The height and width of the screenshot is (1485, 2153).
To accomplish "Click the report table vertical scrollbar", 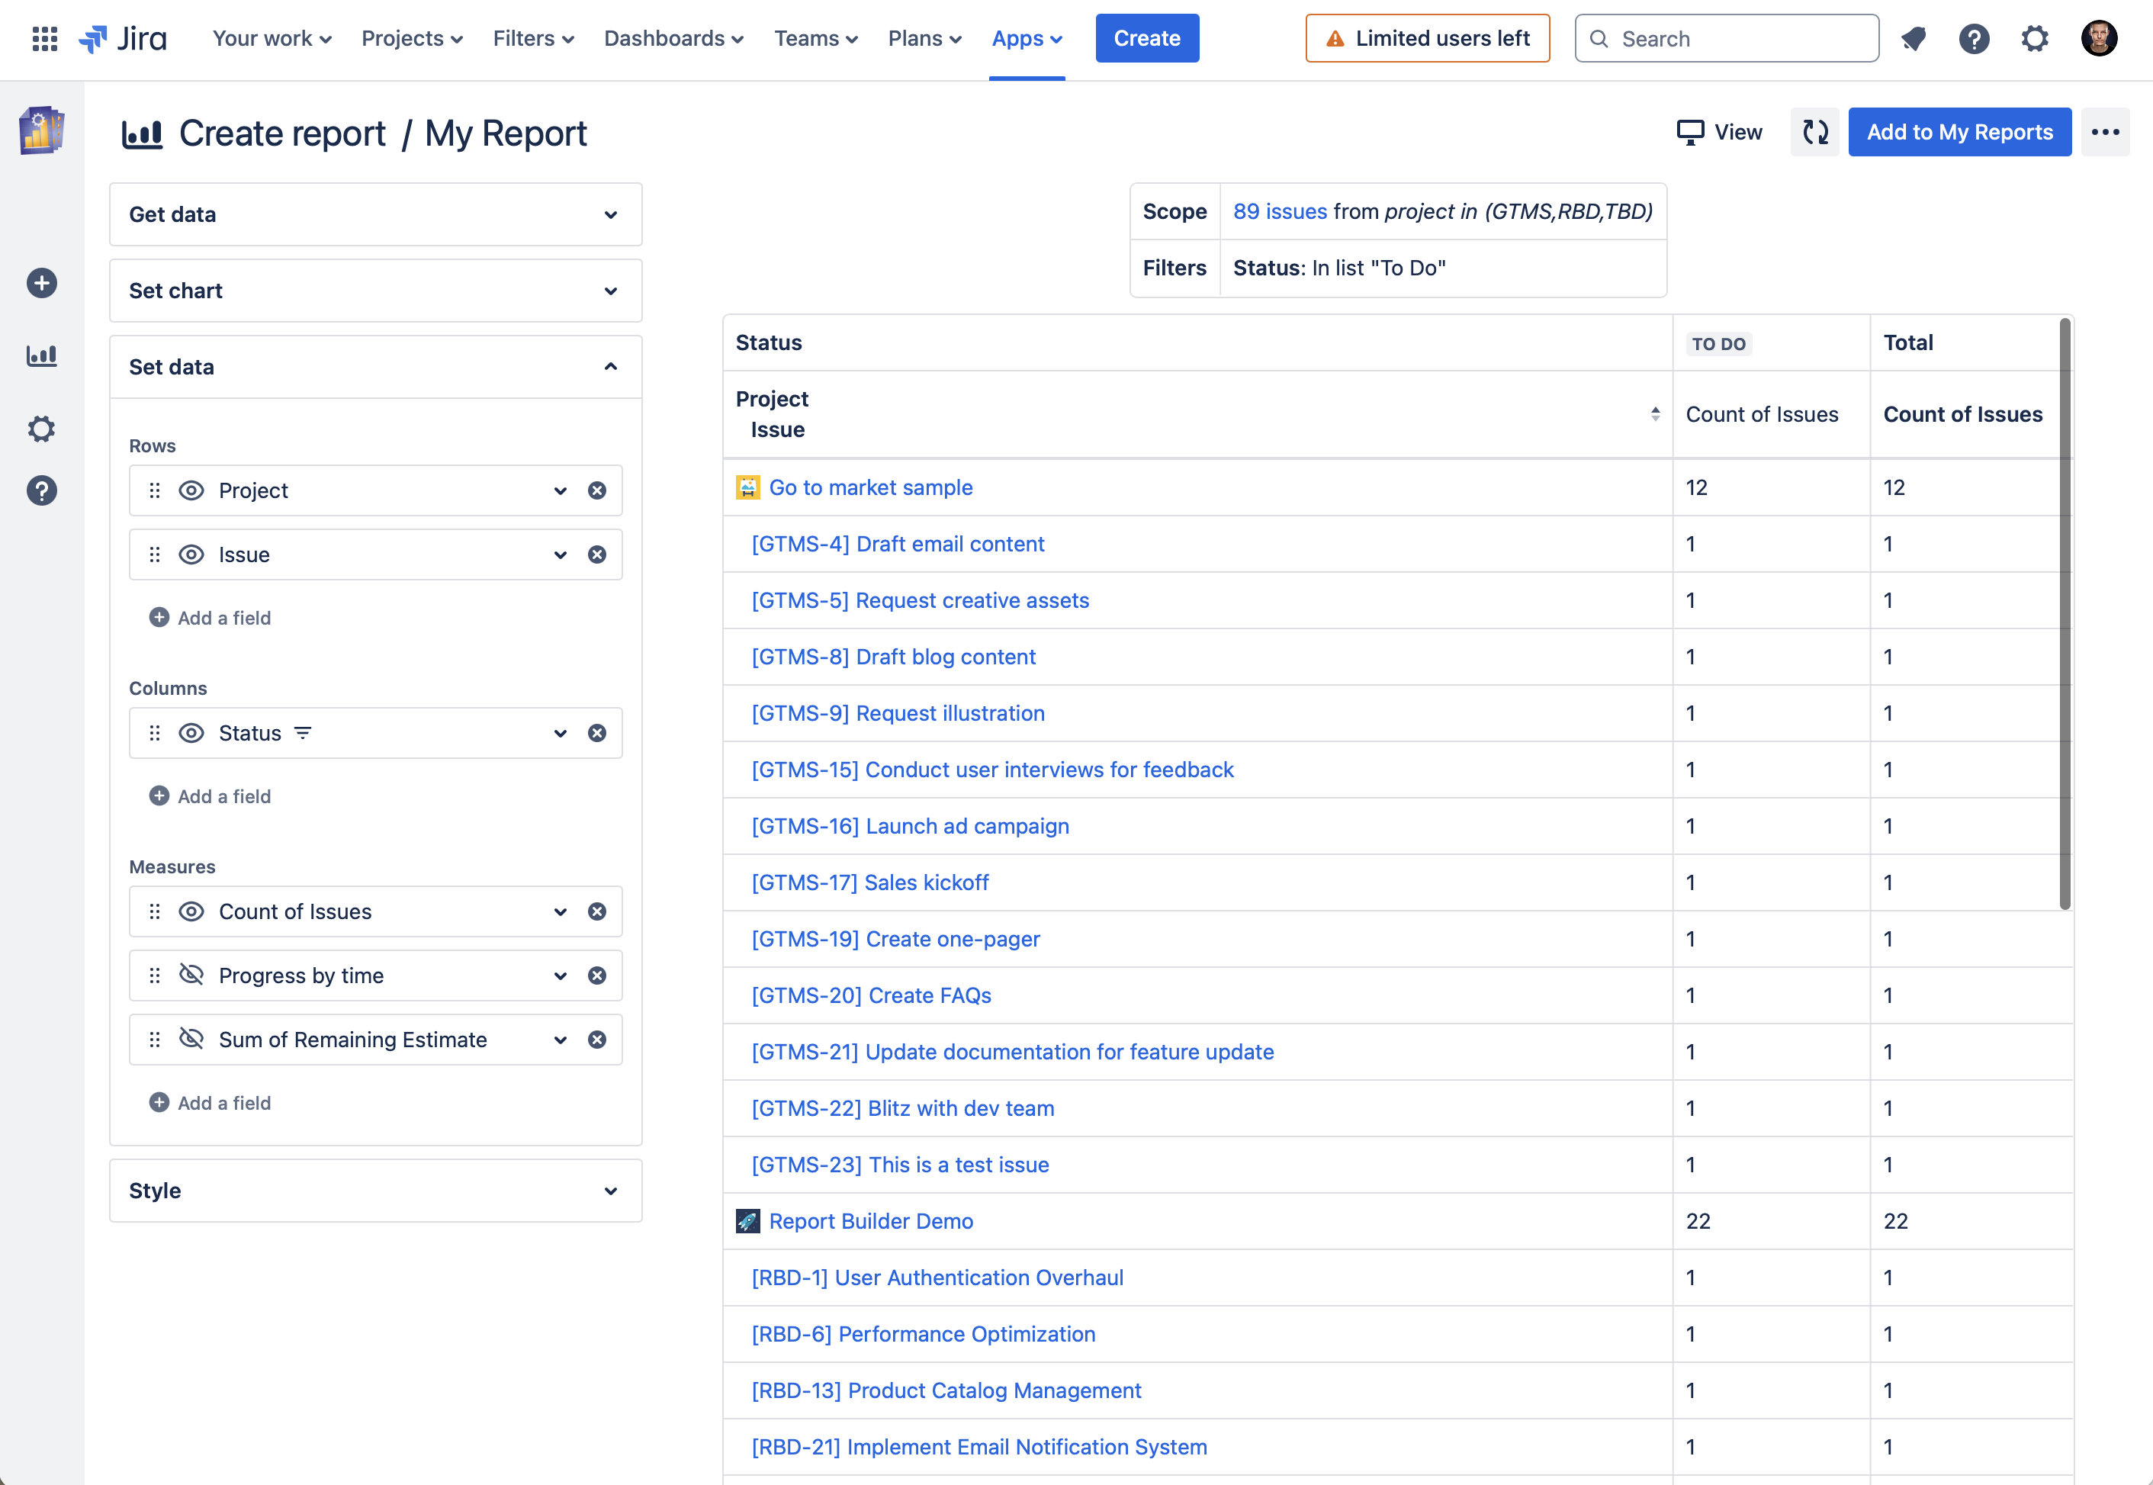I will coord(2065,614).
